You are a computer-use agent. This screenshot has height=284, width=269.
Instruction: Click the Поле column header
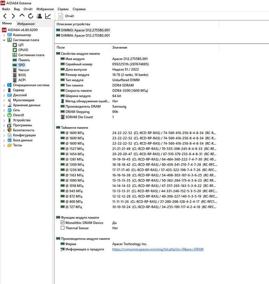tap(83, 48)
